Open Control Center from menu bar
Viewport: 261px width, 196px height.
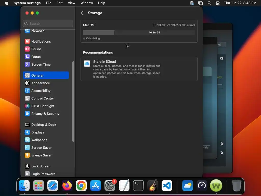pyautogui.click(x=218, y=3)
